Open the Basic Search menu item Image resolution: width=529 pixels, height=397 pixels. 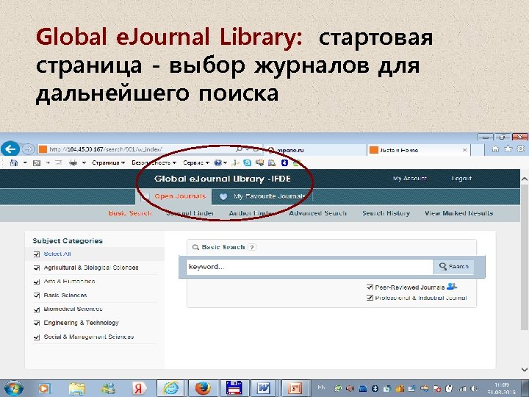(130, 213)
